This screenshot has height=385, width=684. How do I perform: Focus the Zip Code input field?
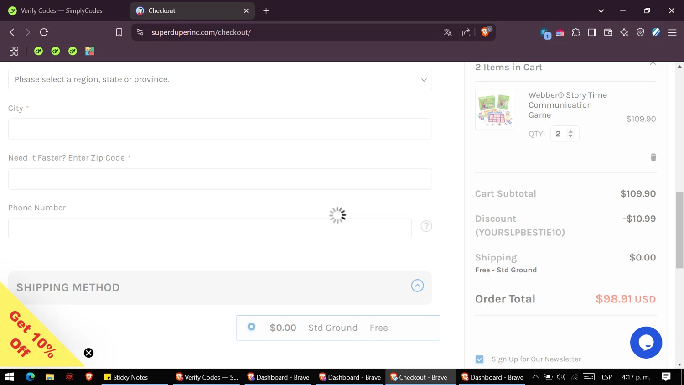[220, 179]
